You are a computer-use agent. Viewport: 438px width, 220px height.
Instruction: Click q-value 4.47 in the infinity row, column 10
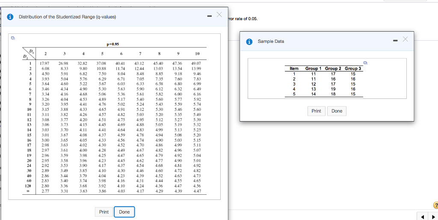197,191
